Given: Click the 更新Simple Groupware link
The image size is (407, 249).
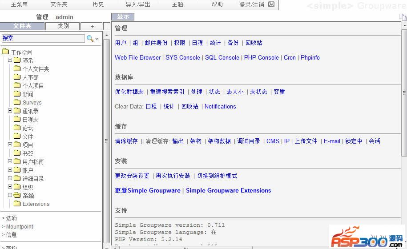Looking at the screenshot, I should (x=148, y=190).
